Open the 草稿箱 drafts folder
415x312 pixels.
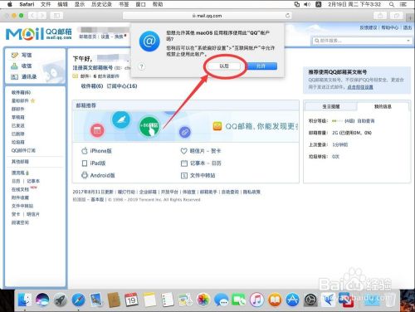point(18,117)
